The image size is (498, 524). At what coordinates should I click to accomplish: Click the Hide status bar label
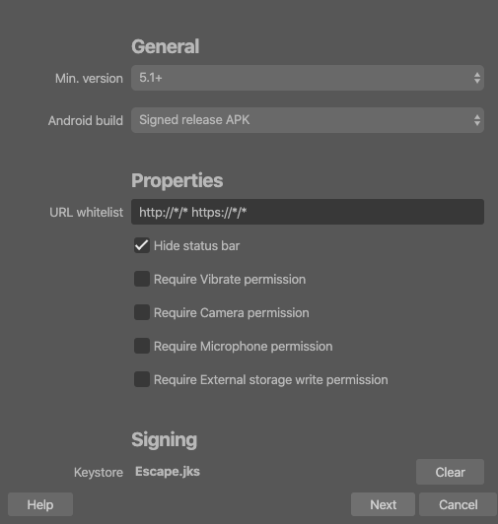tap(196, 245)
